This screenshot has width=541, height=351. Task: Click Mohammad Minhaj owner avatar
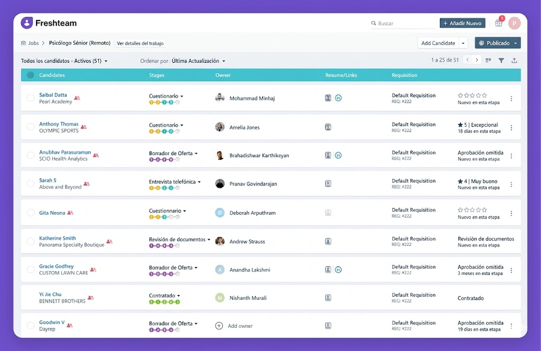point(220,98)
